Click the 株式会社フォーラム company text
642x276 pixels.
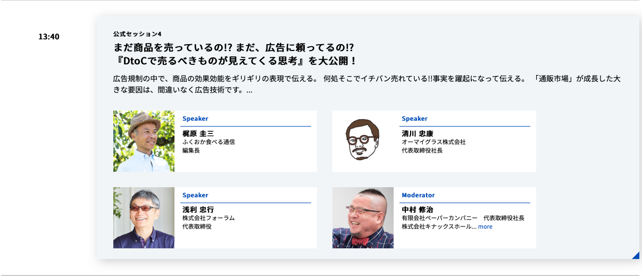(209, 218)
